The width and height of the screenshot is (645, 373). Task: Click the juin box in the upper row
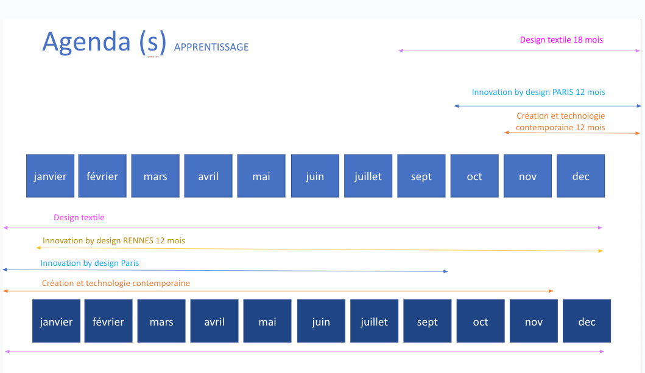(314, 176)
